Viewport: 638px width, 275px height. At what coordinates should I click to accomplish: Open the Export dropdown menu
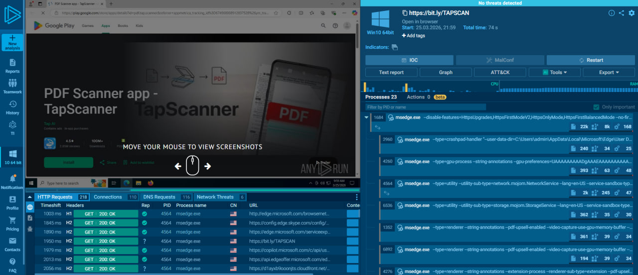point(609,72)
